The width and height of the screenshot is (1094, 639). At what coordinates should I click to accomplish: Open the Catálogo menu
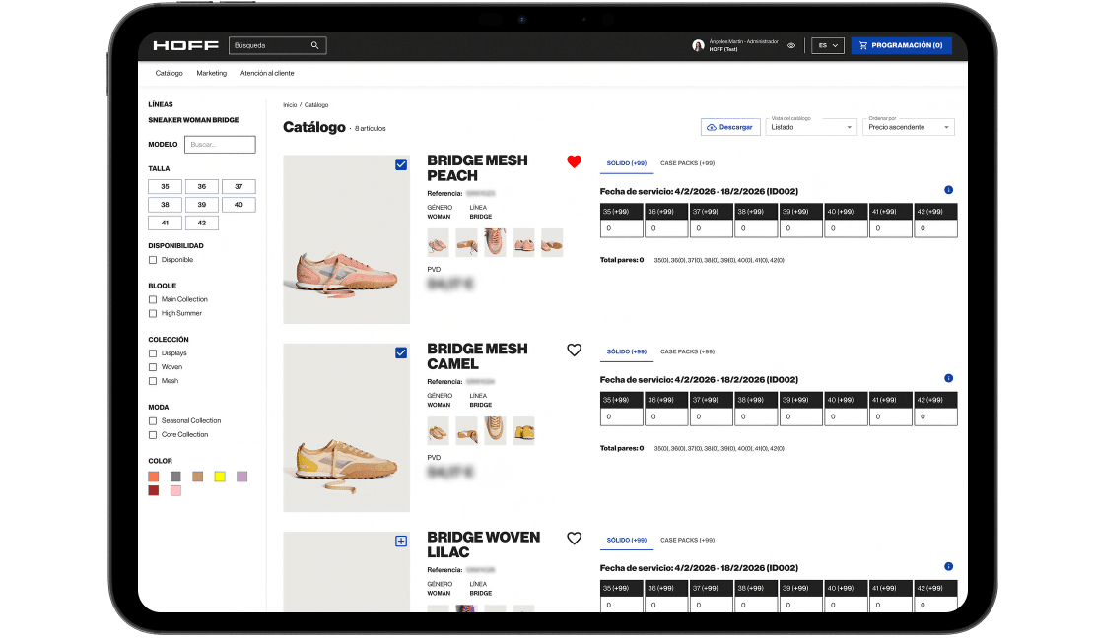click(x=169, y=73)
